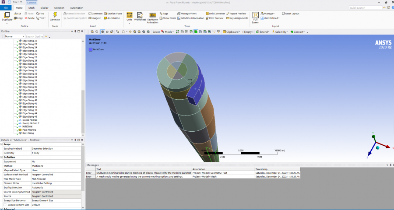Click Reset Layout in the ribbon
This screenshot has height=210, width=394.
click(x=291, y=14)
